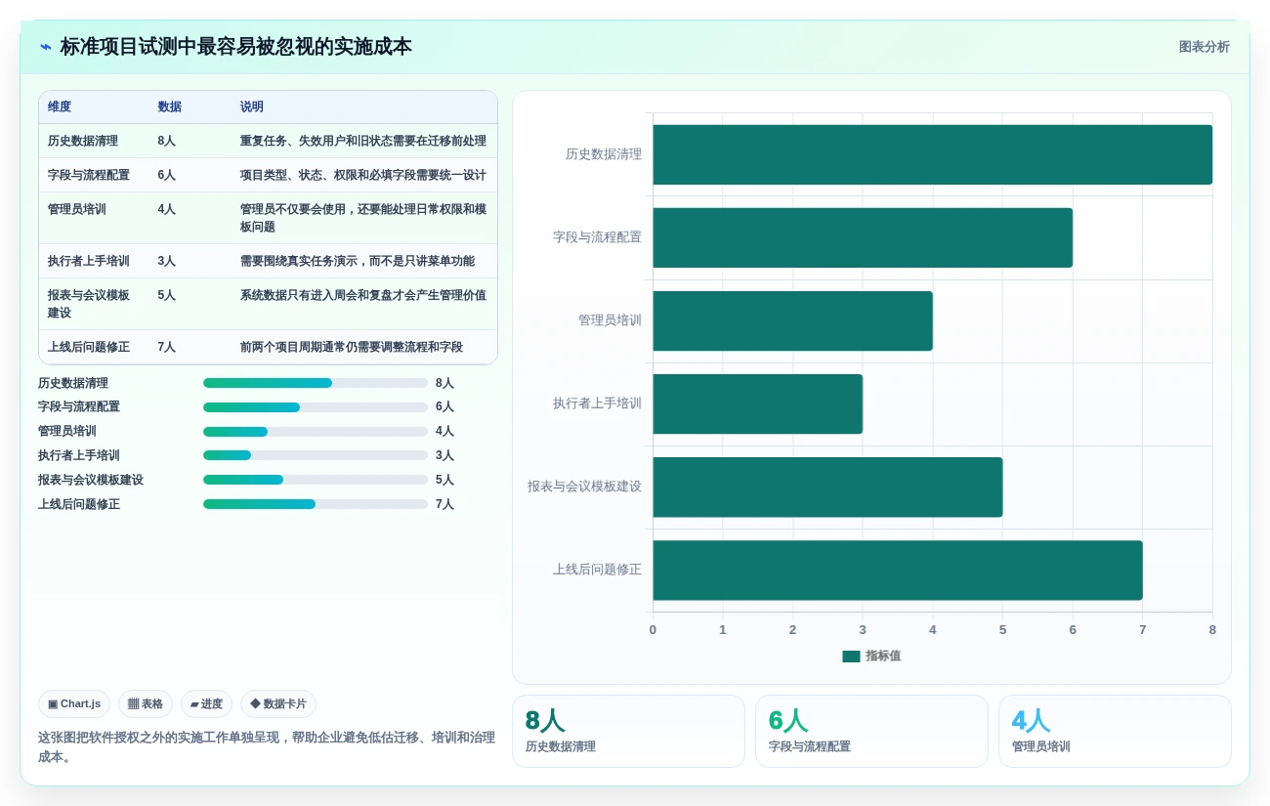Click the 历史数据清理 chart axis label

604,154
